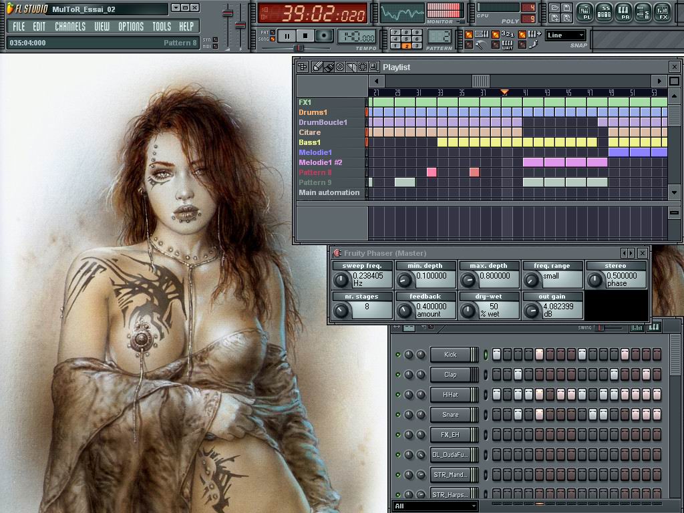The height and width of the screenshot is (513, 684).
Task: Select the Playlist select tool
Action: pos(363,67)
